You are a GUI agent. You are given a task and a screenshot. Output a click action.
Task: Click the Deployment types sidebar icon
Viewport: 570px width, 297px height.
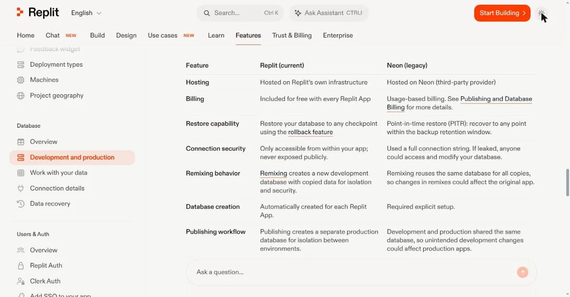pyautogui.click(x=20, y=65)
